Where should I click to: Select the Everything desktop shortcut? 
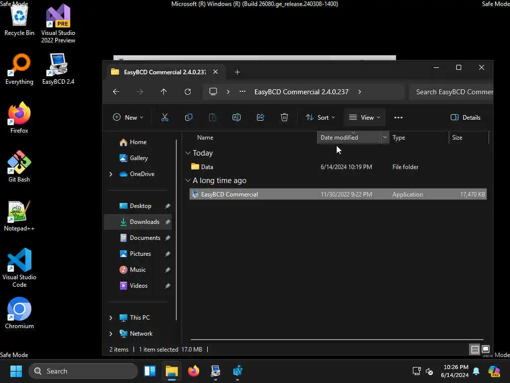point(19,69)
